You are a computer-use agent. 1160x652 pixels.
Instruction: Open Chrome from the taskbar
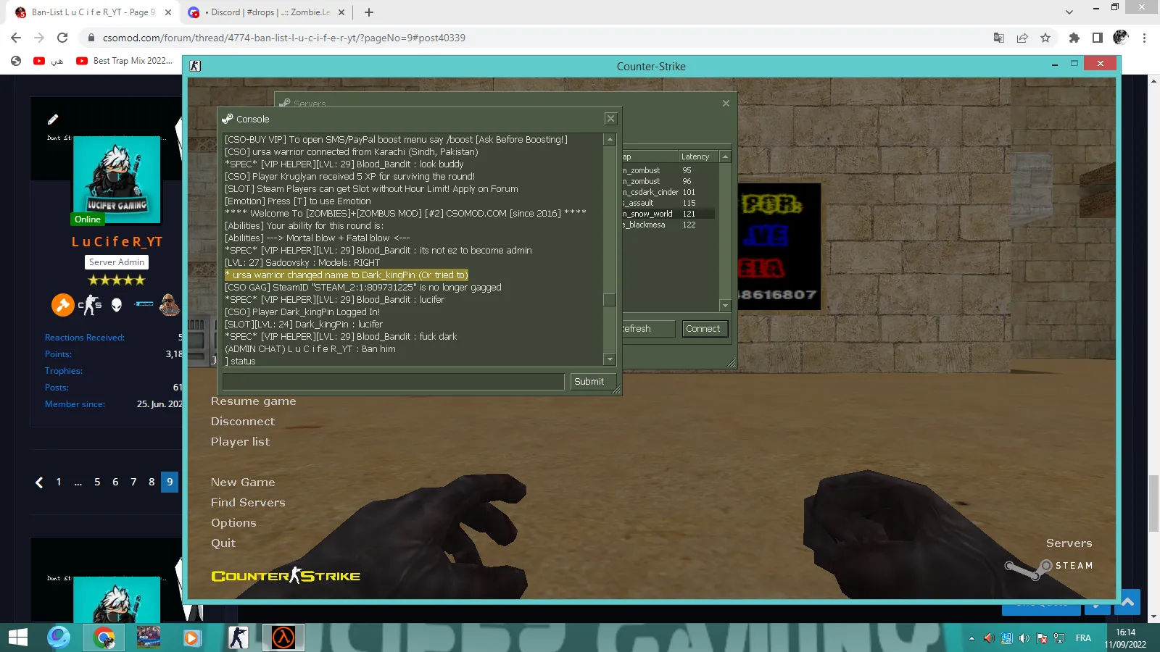coord(104,638)
